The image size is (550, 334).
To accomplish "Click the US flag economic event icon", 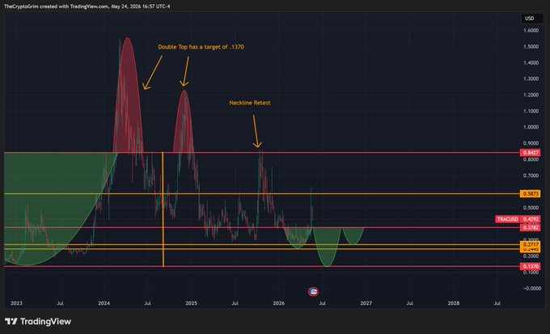I will click(313, 292).
